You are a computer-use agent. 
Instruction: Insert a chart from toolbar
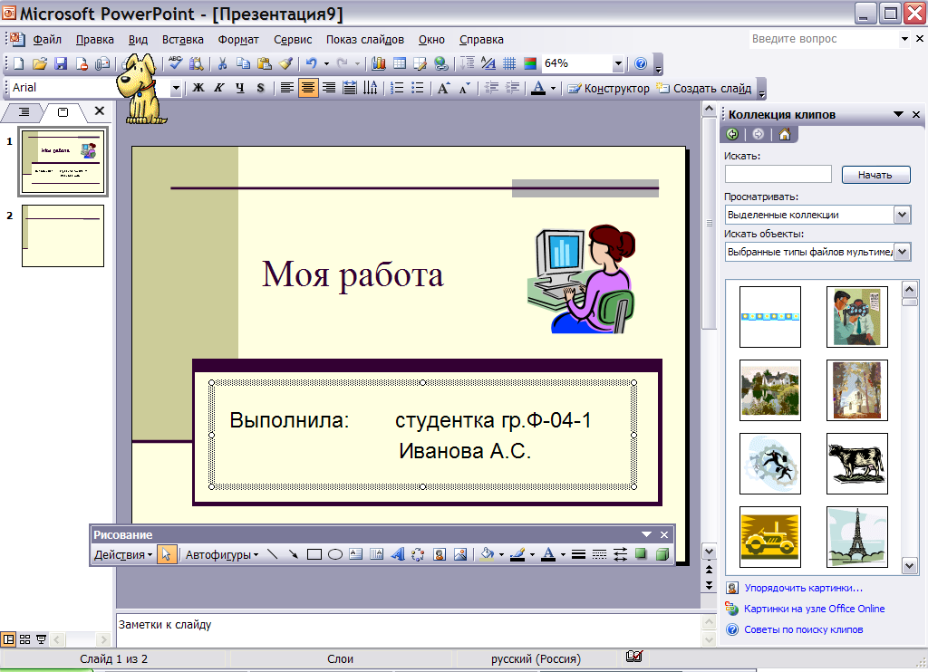[x=379, y=63]
